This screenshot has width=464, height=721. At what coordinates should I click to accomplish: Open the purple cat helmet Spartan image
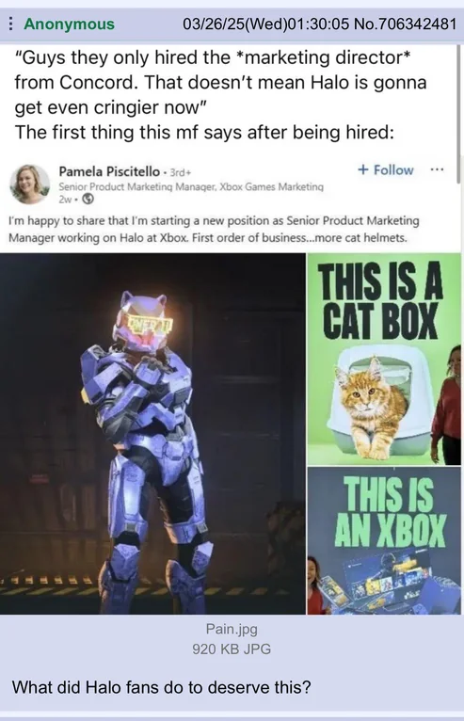pyautogui.click(x=152, y=434)
